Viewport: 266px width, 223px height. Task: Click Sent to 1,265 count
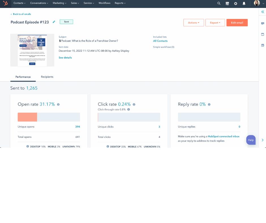click(32, 88)
